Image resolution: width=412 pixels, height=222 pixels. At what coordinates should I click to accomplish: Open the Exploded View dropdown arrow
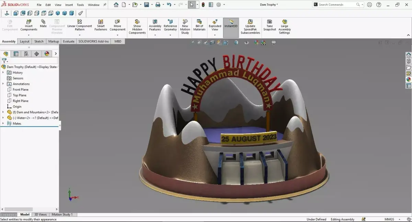tap(215, 35)
